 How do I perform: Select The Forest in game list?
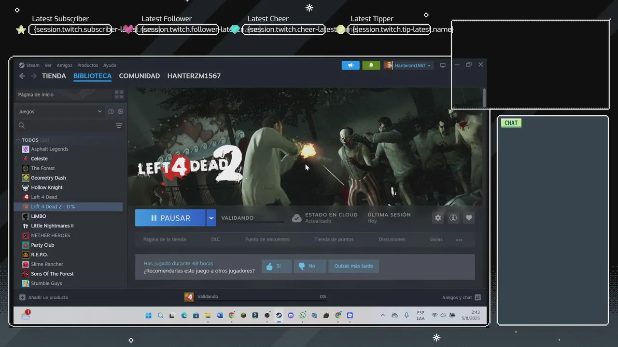68,168
